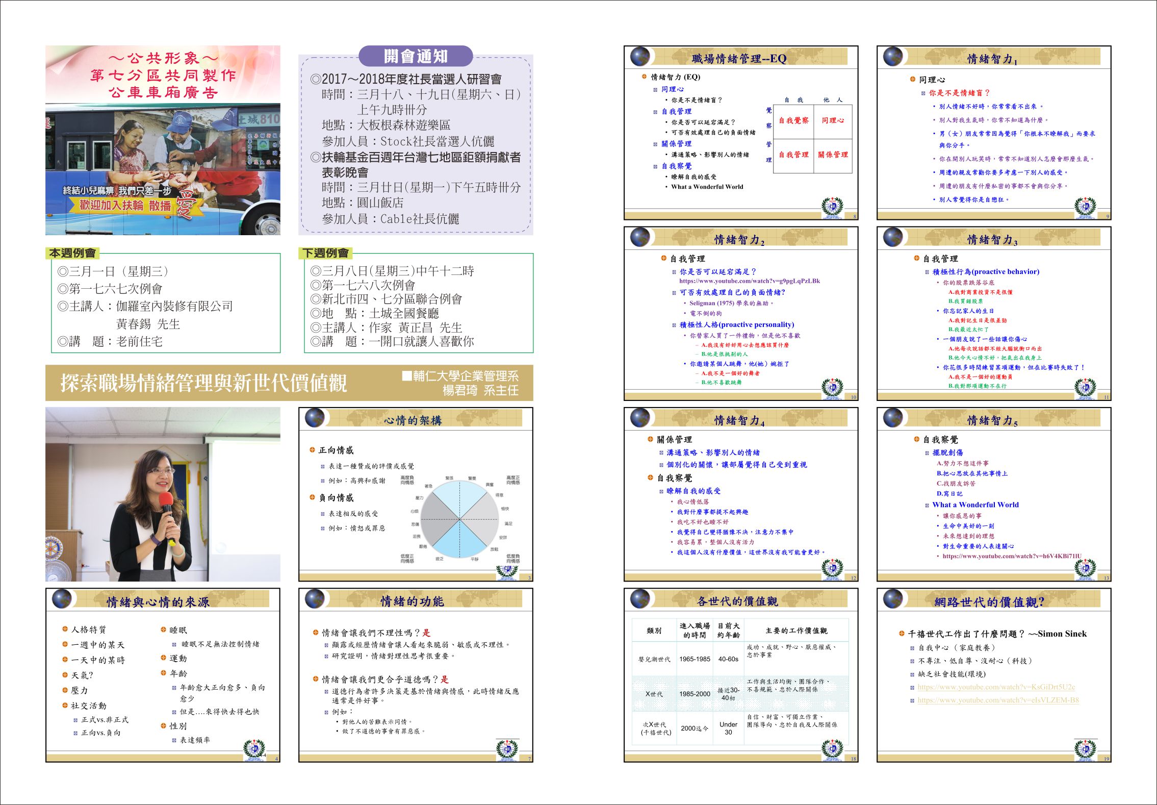This screenshot has width=1157, height=805.
Task: Click the emotion wheel pie chart
Action: point(459,519)
